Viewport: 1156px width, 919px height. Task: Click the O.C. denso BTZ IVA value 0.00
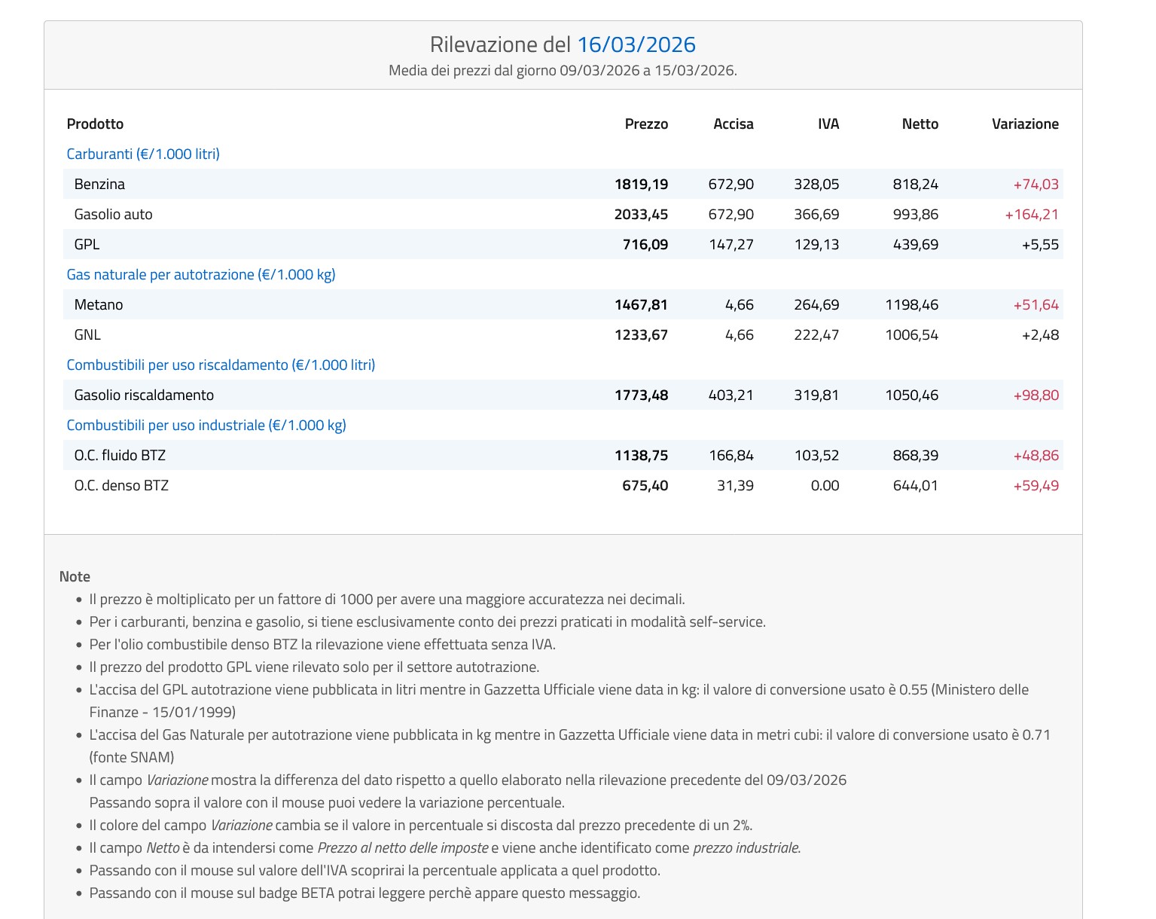click(x=825, y=485)
